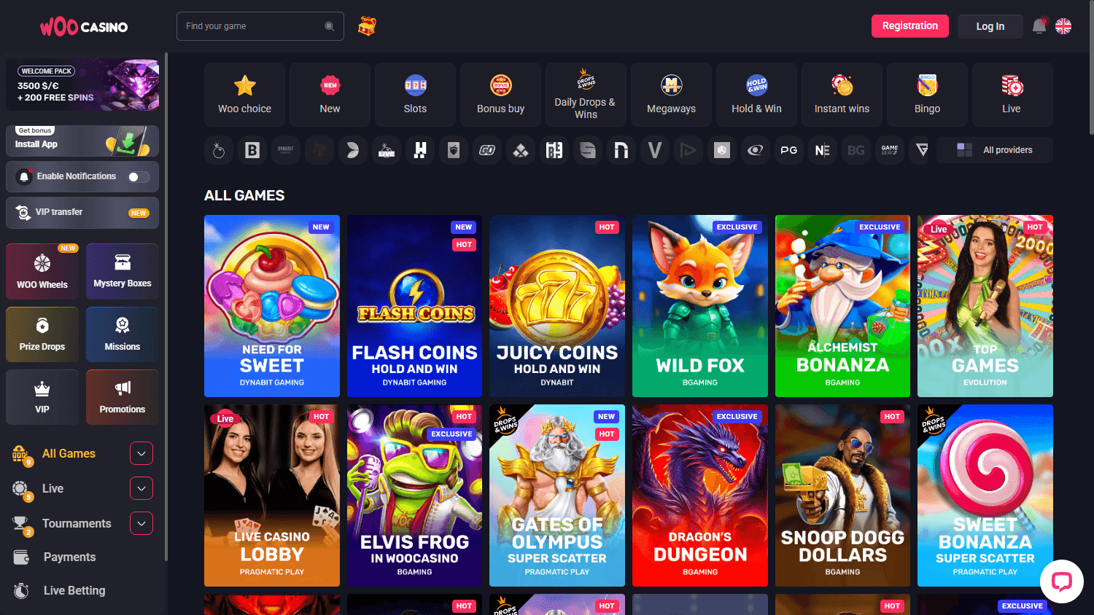Image resolution: width=1094 pixels, height=615 pixels.
Task: Select the PG provider icon
Action: pos(789,150)
